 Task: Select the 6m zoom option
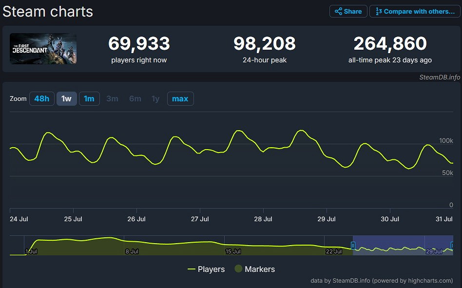point(135,98)
